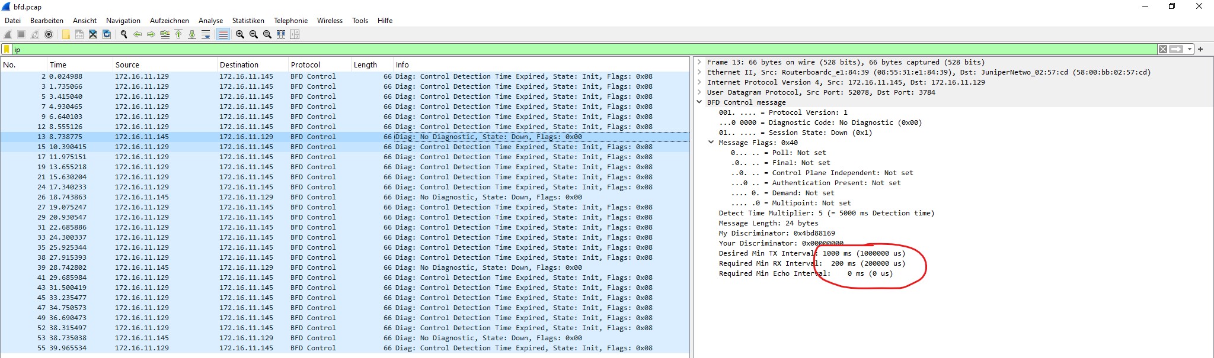Image resolution: width=1214 pixels, height=358 pixels.
Task: Open find packet magnifier tool
Action: click(x=124, y=34)
